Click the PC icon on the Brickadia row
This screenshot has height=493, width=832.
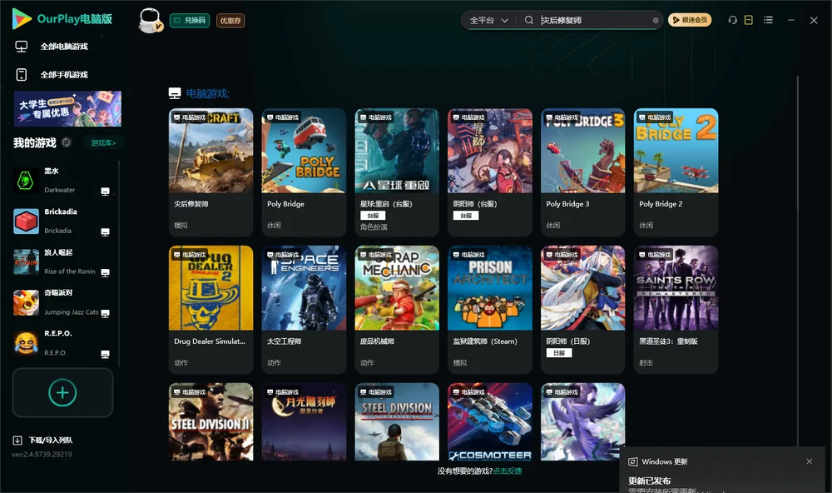click(x=105, y=232)
